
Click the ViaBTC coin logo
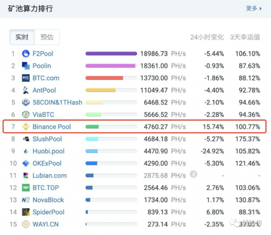(x=25, y=114)
